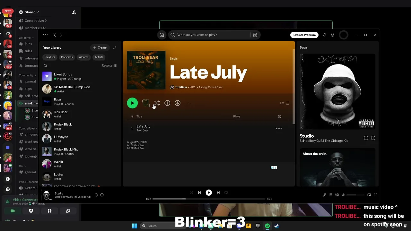The width and height of the screenshot is (411, 231).
Task: Download the Late July single
Action: click(x=178, y=103)
